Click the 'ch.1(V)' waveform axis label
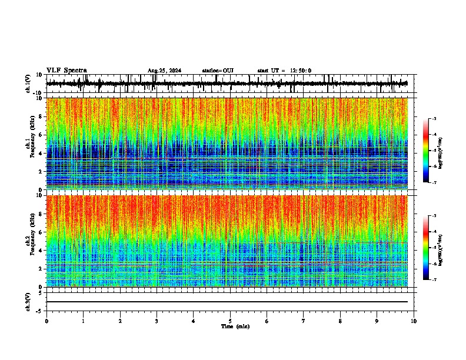This screenshot has width=466, height=360. (x=28, y=84)
